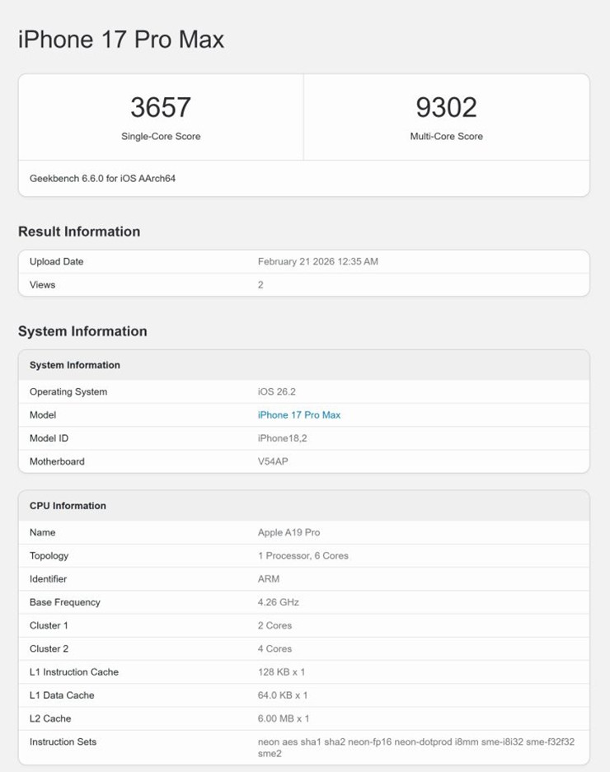Open the iPhone 17 Pro Max model link
The image size is (610, 772).
point(298,415)
